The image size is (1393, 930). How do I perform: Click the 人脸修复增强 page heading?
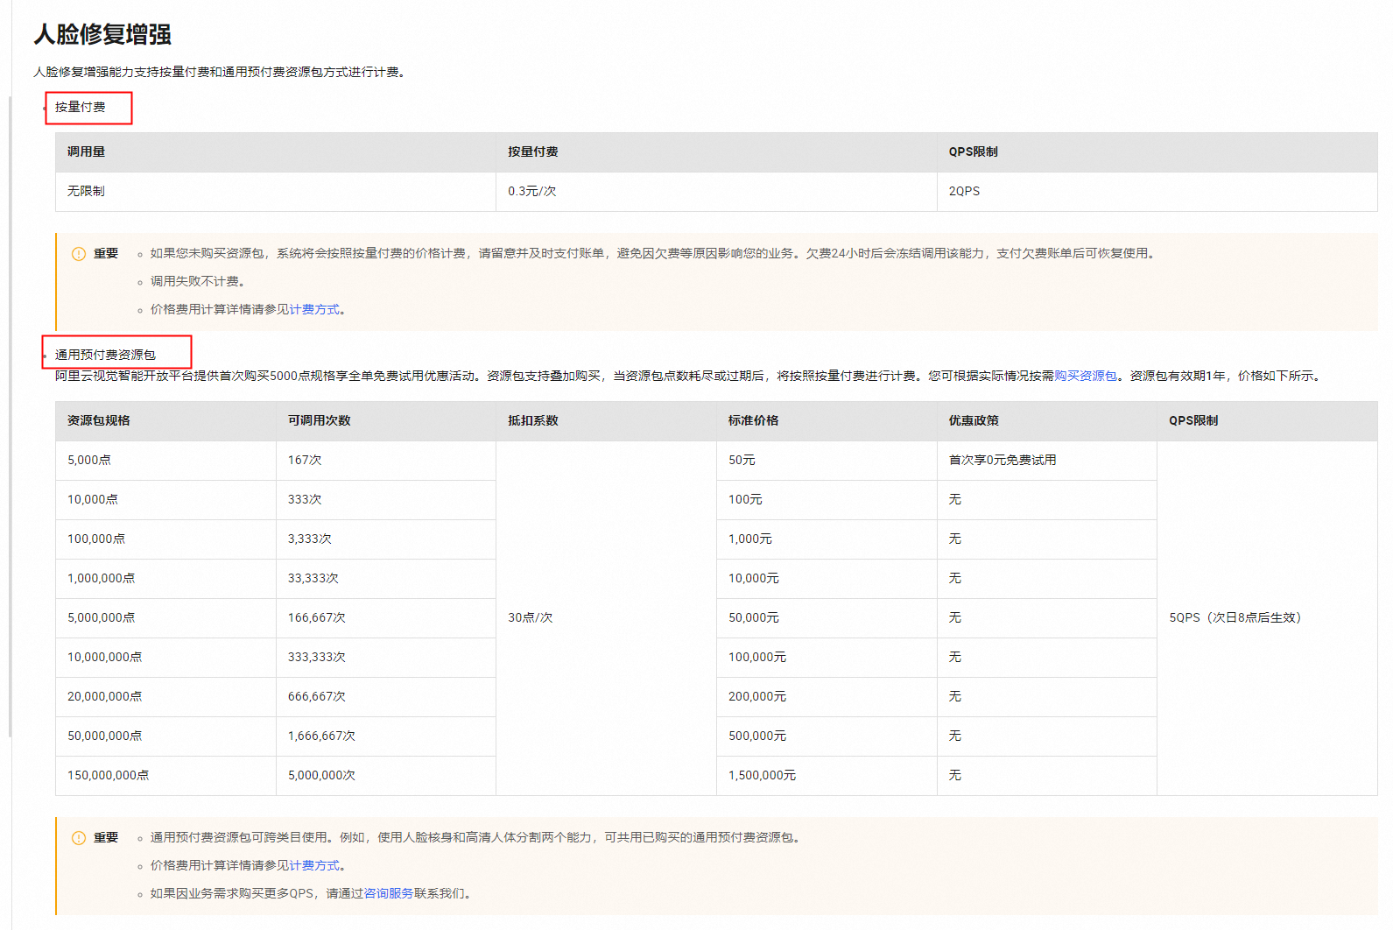(102, 34)
